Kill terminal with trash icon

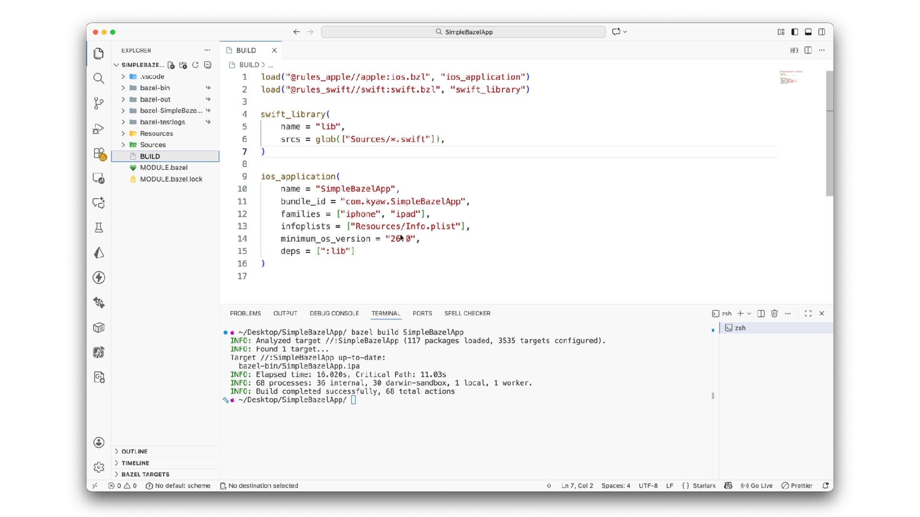pos(774,314)
